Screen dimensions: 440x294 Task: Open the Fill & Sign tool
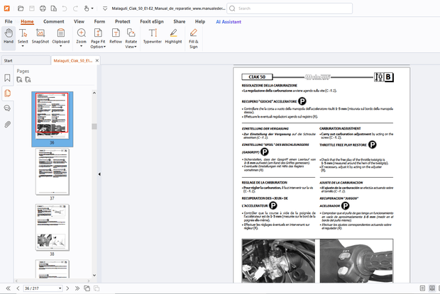pyautogui.click(x=193, y=38)
